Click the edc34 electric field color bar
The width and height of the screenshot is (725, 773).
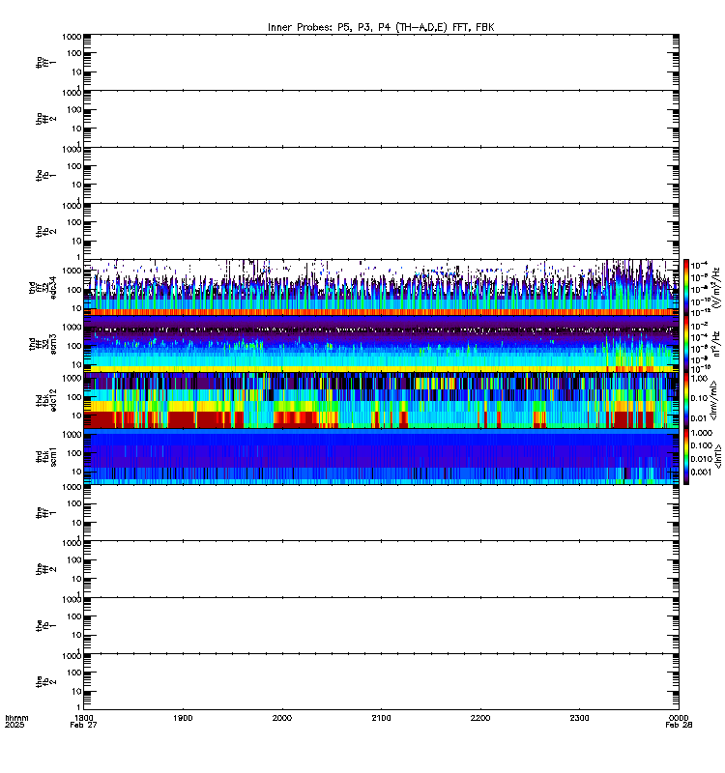[x=686, y=287]
